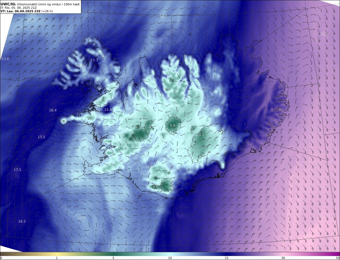Click the 13.6 value label
Viewport: 340px width, 260px height.
[x=5, y=59]
